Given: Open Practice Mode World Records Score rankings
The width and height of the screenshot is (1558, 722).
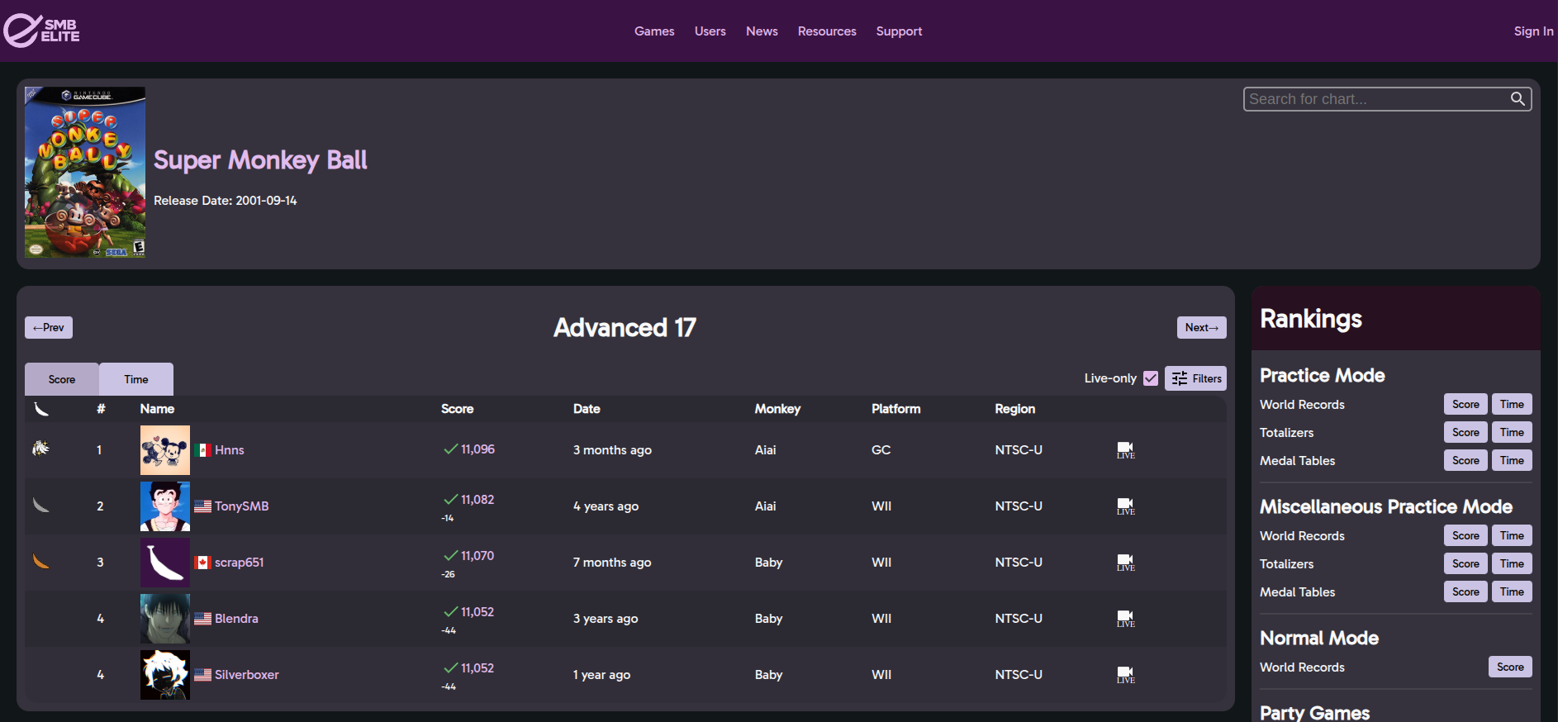Looking at the screenshot, I should tap(1465, 404).
